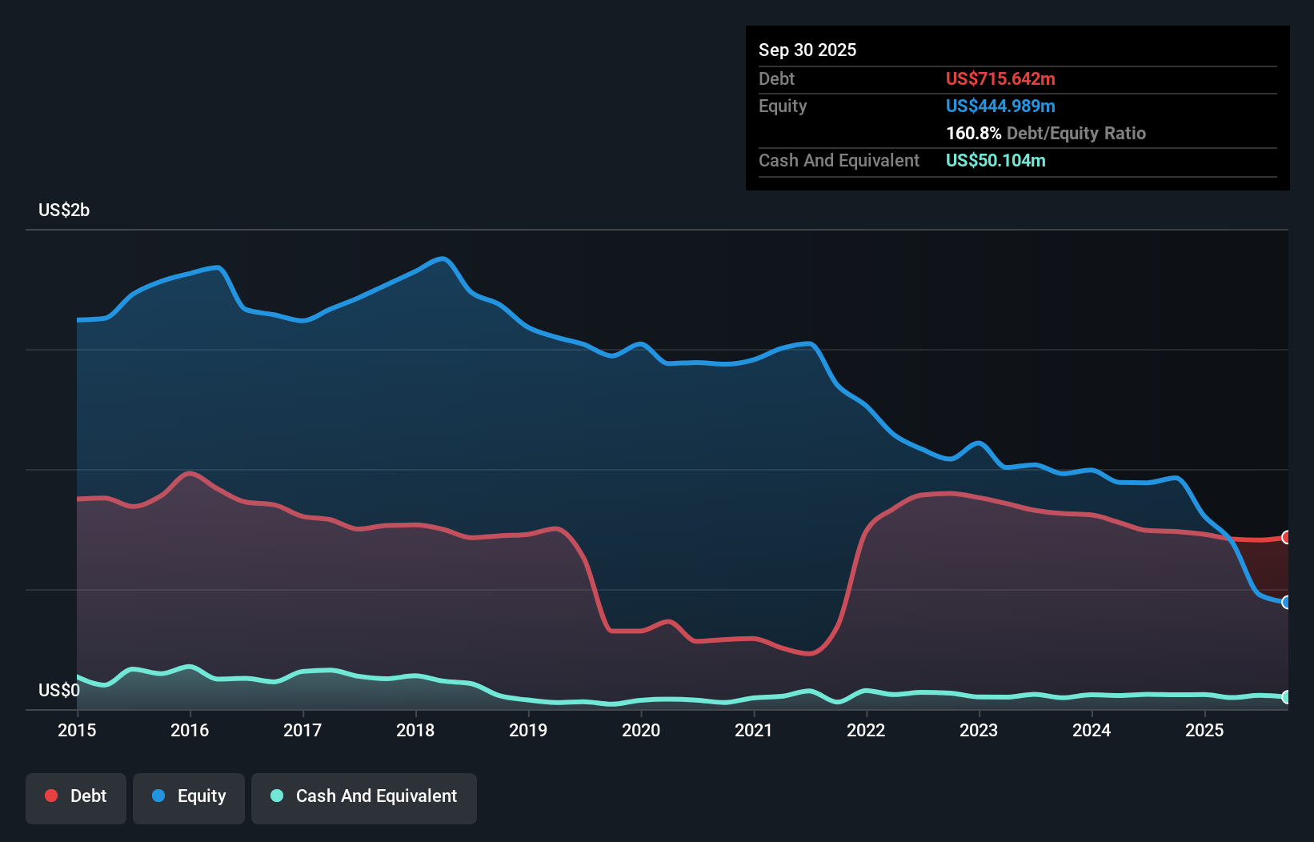Viewport: 1314px width, 842px height.
Task: Select the 2020 axis label
Action: coord(641,731)
